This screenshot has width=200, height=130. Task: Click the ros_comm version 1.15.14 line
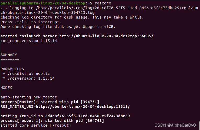pos(29,41)
